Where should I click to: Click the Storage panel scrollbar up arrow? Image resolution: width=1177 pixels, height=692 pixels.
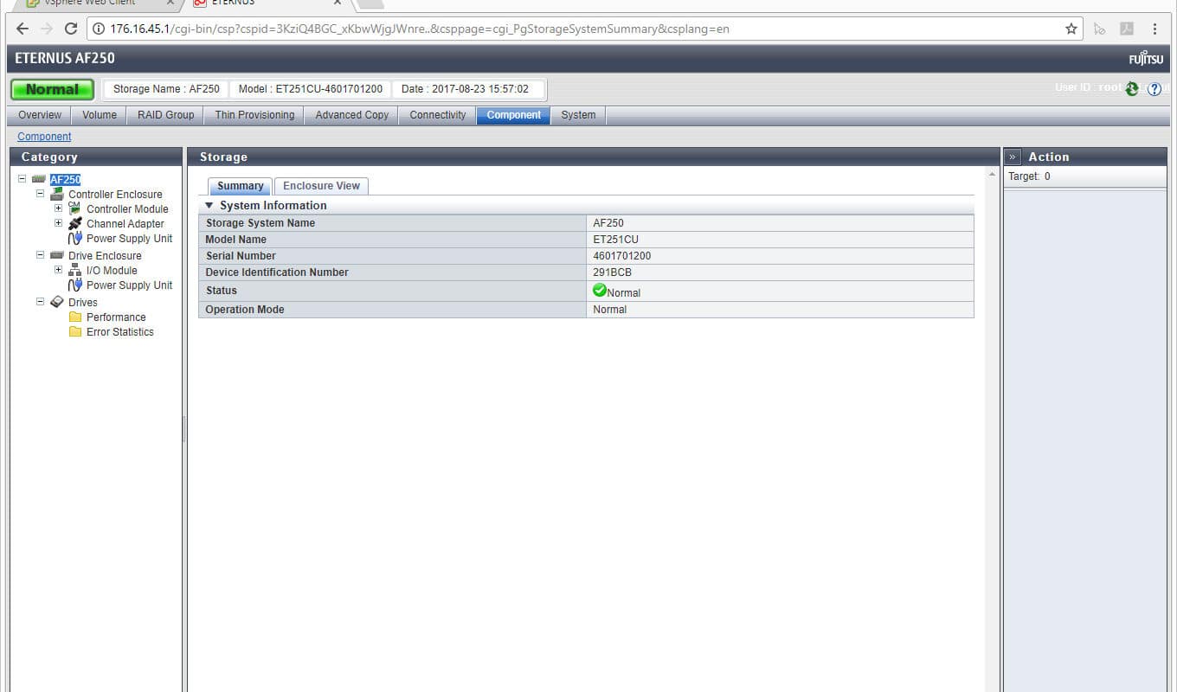(992, 175)
